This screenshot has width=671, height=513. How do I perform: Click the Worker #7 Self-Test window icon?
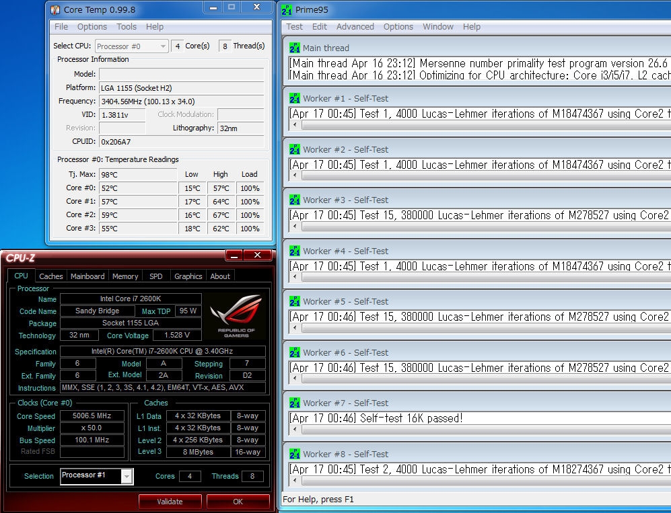[x=294, y=403]
